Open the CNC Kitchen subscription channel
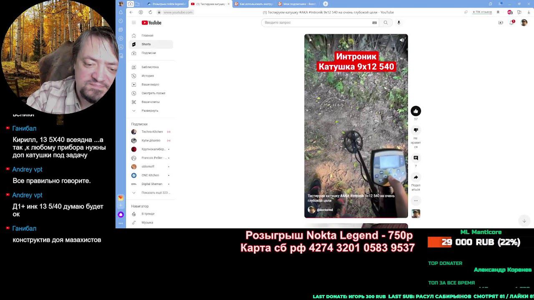The width and height of the screenshot is (534, 300). point(151,175)
